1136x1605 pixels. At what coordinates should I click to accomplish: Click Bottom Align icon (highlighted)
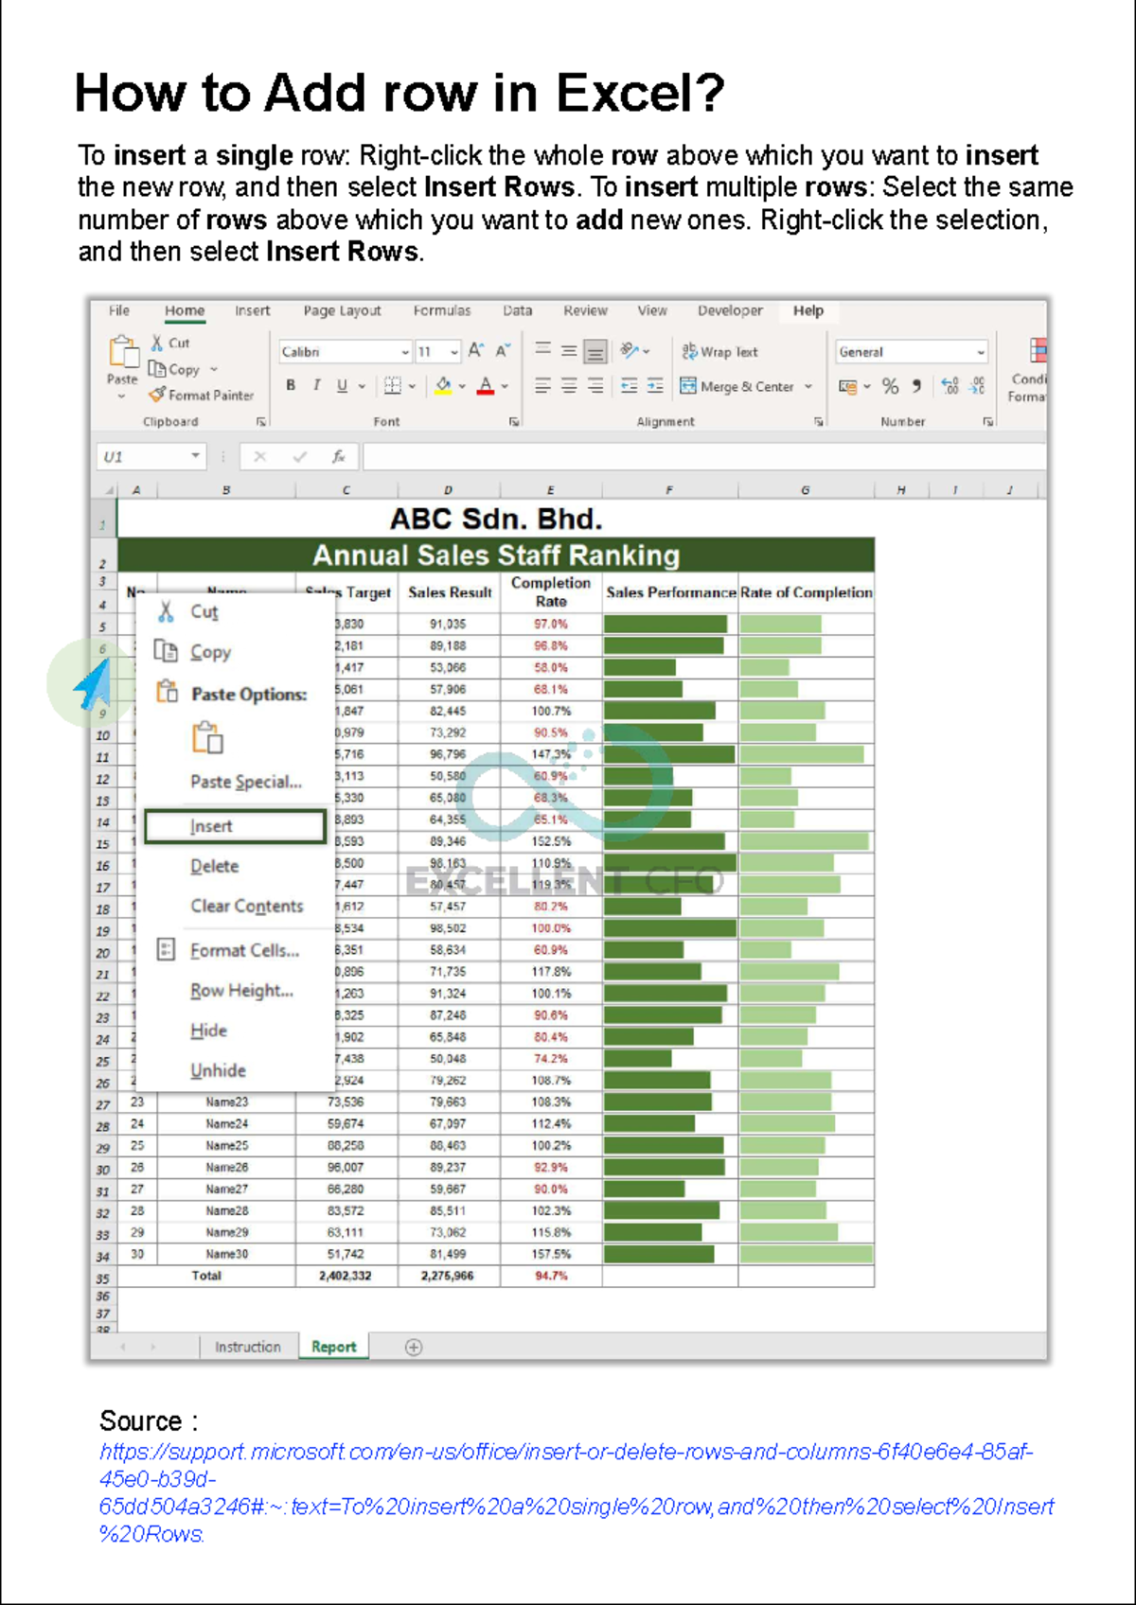595,352
